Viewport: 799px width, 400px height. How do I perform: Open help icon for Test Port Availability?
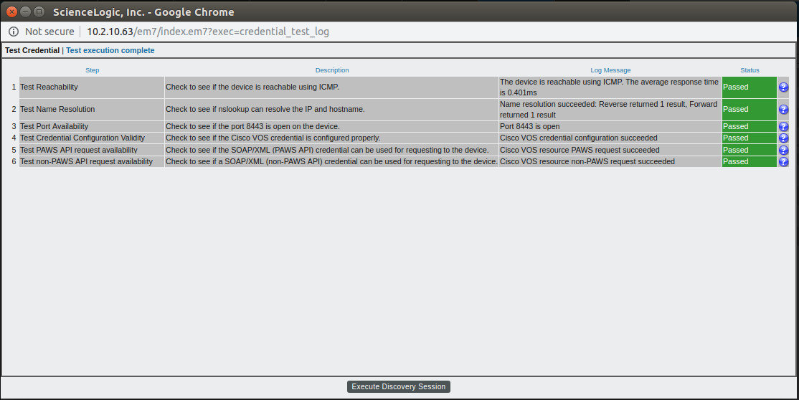coord(783,126)
